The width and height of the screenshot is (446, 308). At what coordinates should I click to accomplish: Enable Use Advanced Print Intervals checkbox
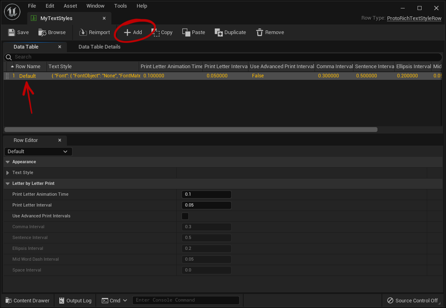[x=185, y=216]
